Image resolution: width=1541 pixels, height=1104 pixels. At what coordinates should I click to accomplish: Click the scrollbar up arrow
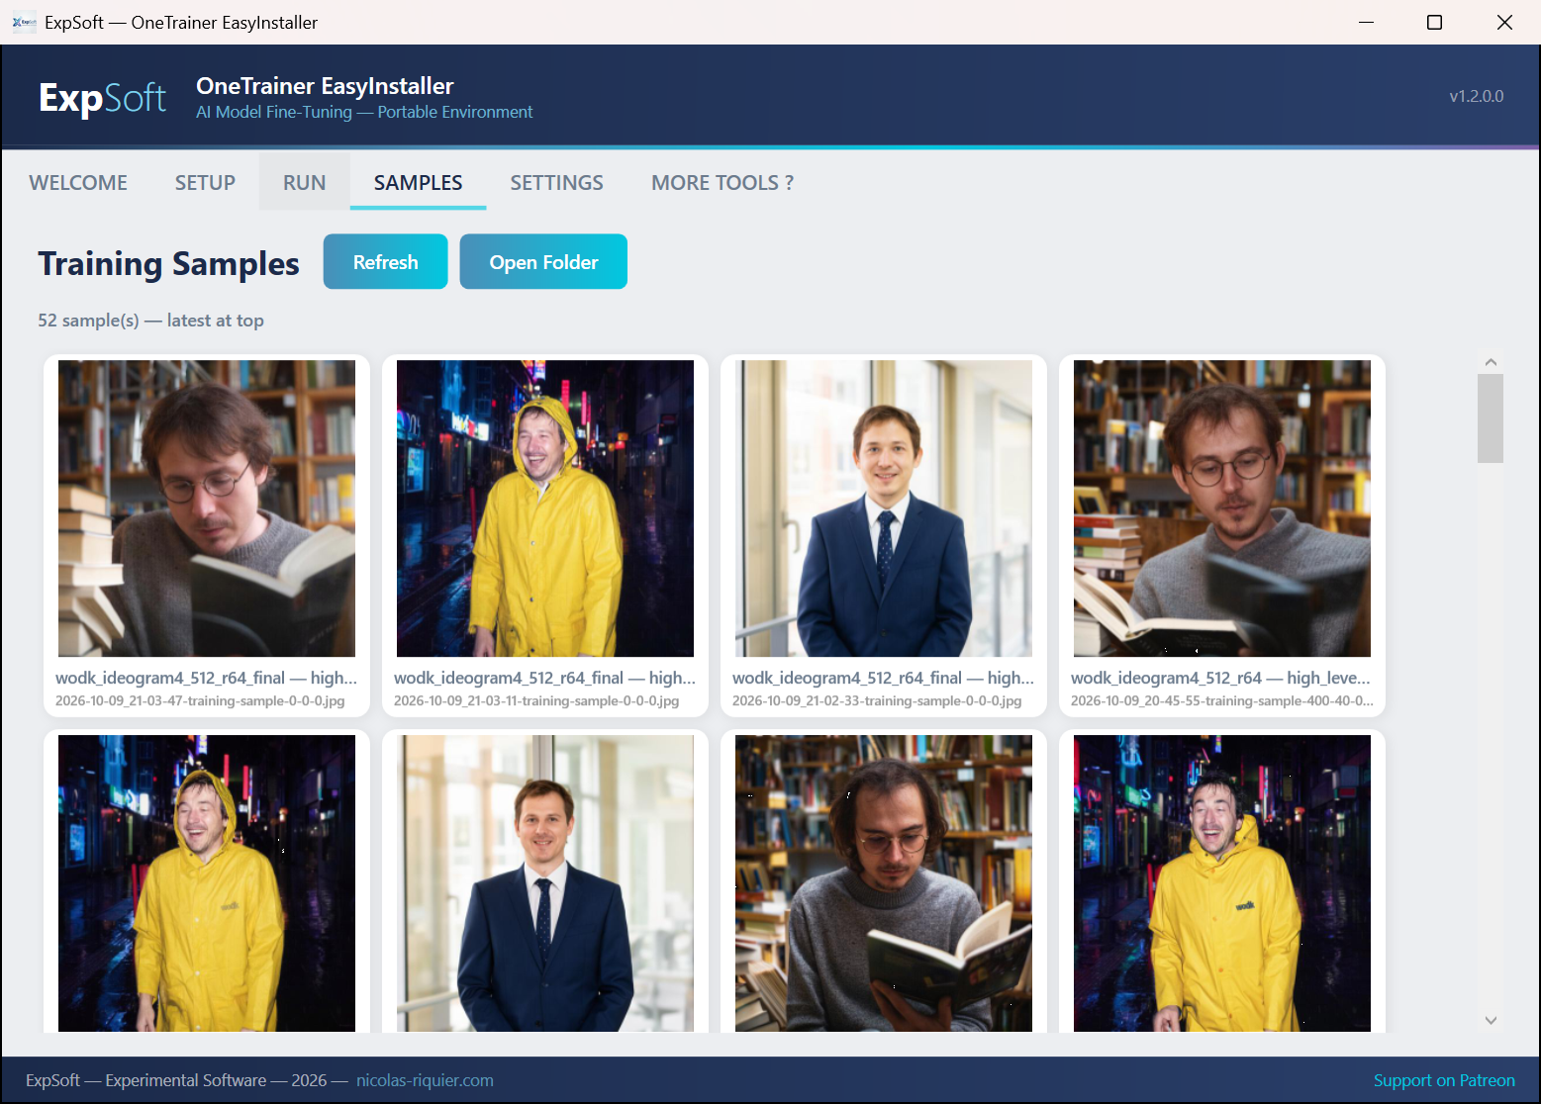point(1491,362)
